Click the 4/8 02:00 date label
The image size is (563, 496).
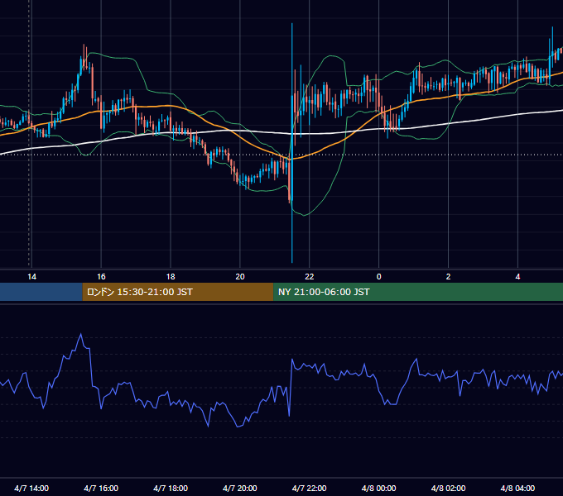click(x=448, y=488)
